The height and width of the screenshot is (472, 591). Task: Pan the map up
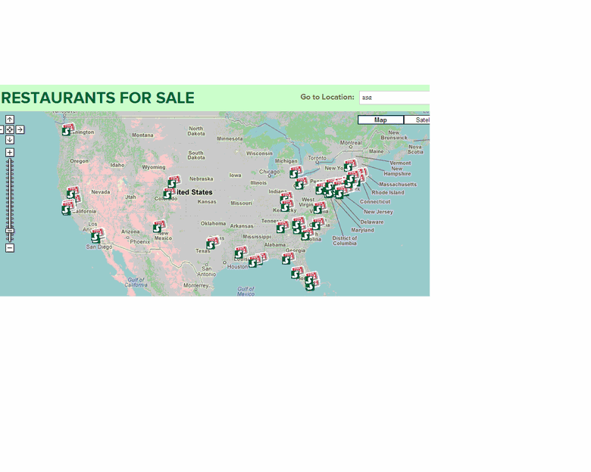click(x=10, y=120)
